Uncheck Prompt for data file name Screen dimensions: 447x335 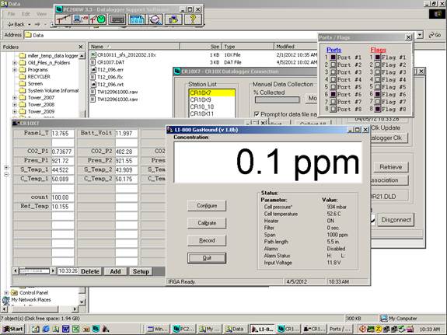coord(257,114)
